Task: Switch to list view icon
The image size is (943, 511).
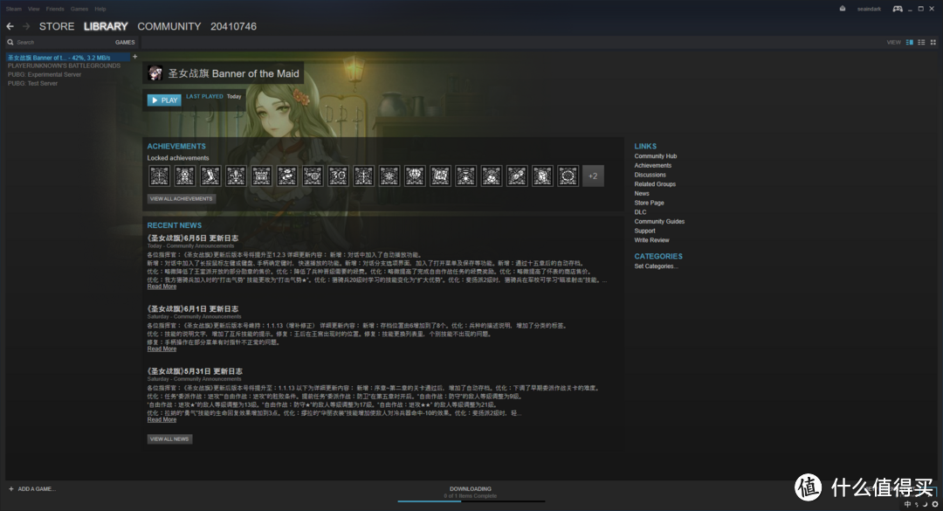Action: (921, 42)
